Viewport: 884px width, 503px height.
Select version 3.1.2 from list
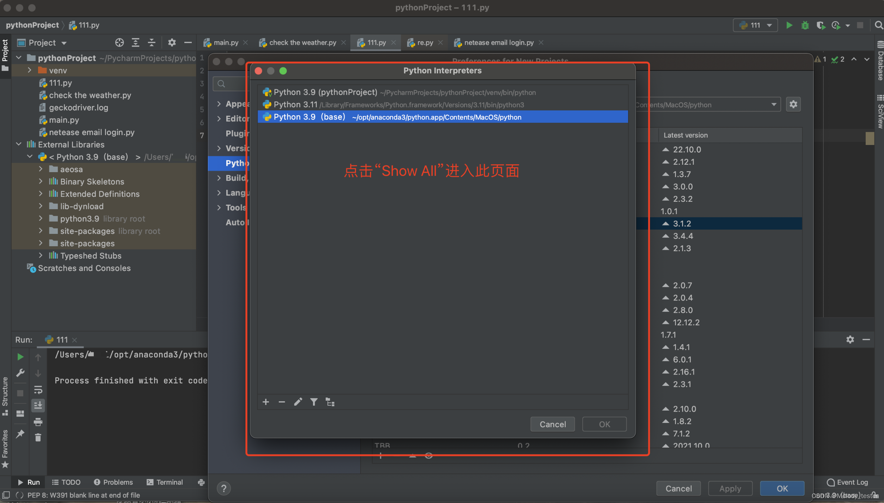coord(681,224)
